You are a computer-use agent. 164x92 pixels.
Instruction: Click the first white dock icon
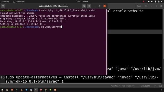pos(2,90)
